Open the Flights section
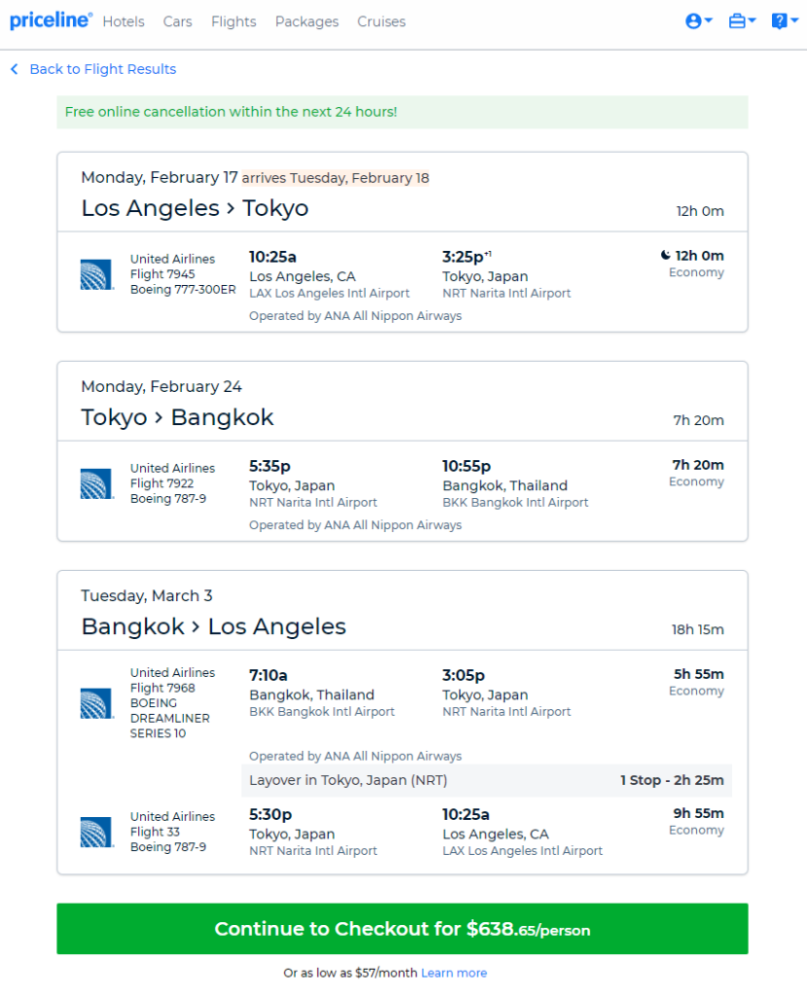 (234, 21)
